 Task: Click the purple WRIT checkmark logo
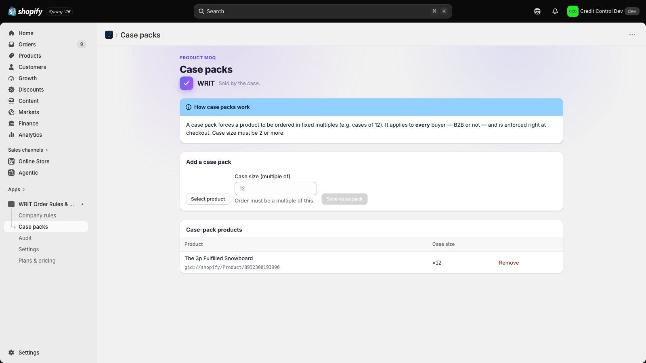coord(187,83)
